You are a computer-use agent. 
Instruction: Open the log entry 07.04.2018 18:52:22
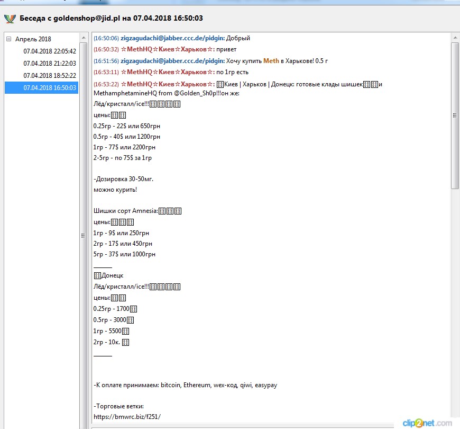[x=50, y=76]
